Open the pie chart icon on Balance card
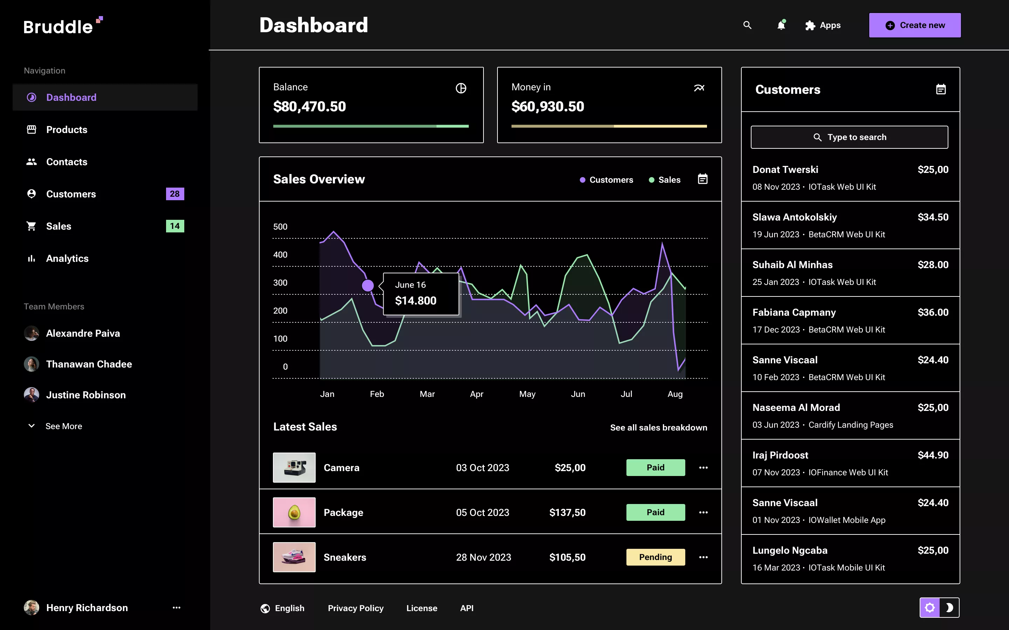Screen dimensions: 1009x630 point(461,88)
